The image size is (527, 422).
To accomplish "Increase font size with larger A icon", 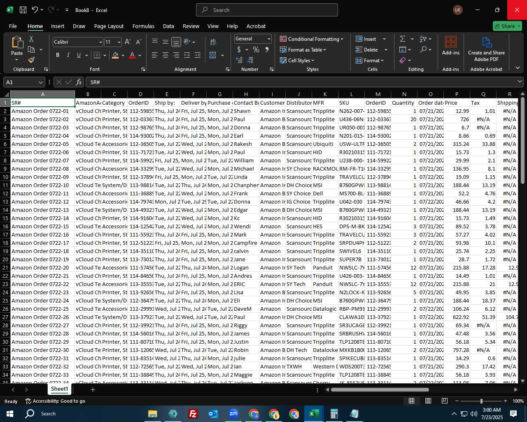I will coord(128,42).
